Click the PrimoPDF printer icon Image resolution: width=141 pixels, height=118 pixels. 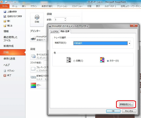click(x=33, y=38)
